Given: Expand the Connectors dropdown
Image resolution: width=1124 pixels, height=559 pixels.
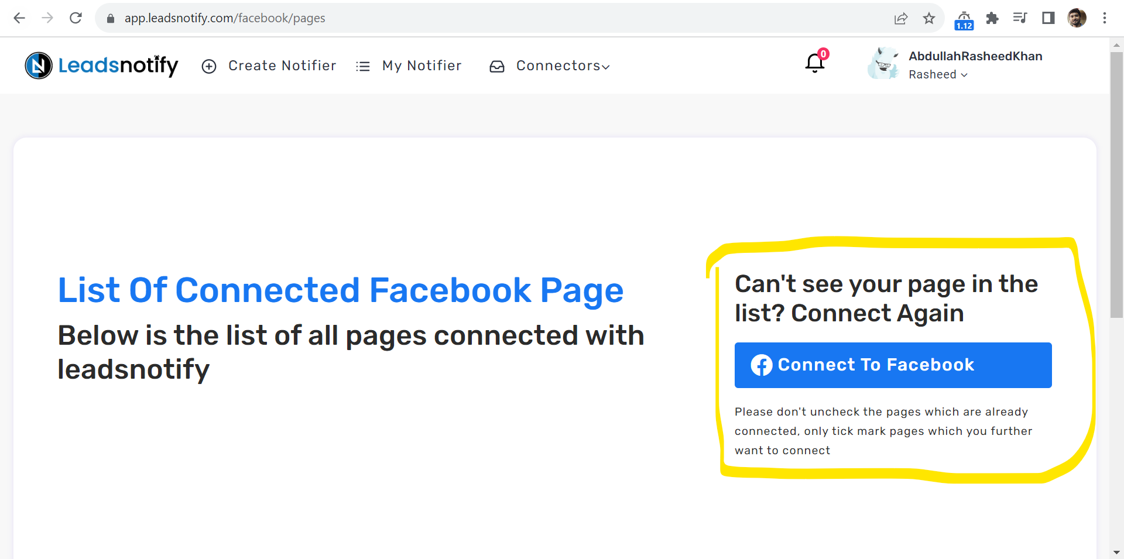Looking at the screenshot, I should tap(563, 66).
